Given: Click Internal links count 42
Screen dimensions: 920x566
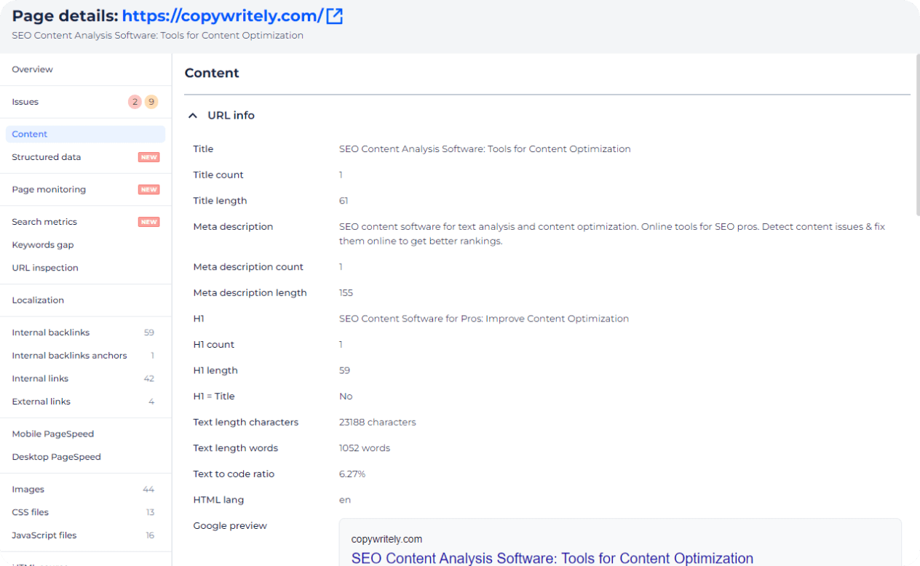Looking at the screenshot, I should 149,378.
